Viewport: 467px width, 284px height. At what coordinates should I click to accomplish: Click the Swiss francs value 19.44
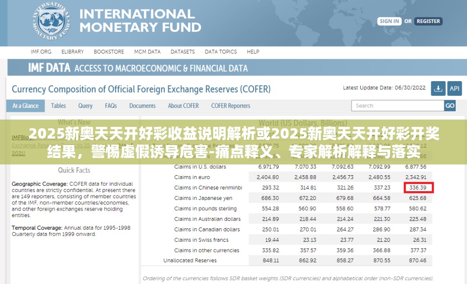(x=272, y=240)
